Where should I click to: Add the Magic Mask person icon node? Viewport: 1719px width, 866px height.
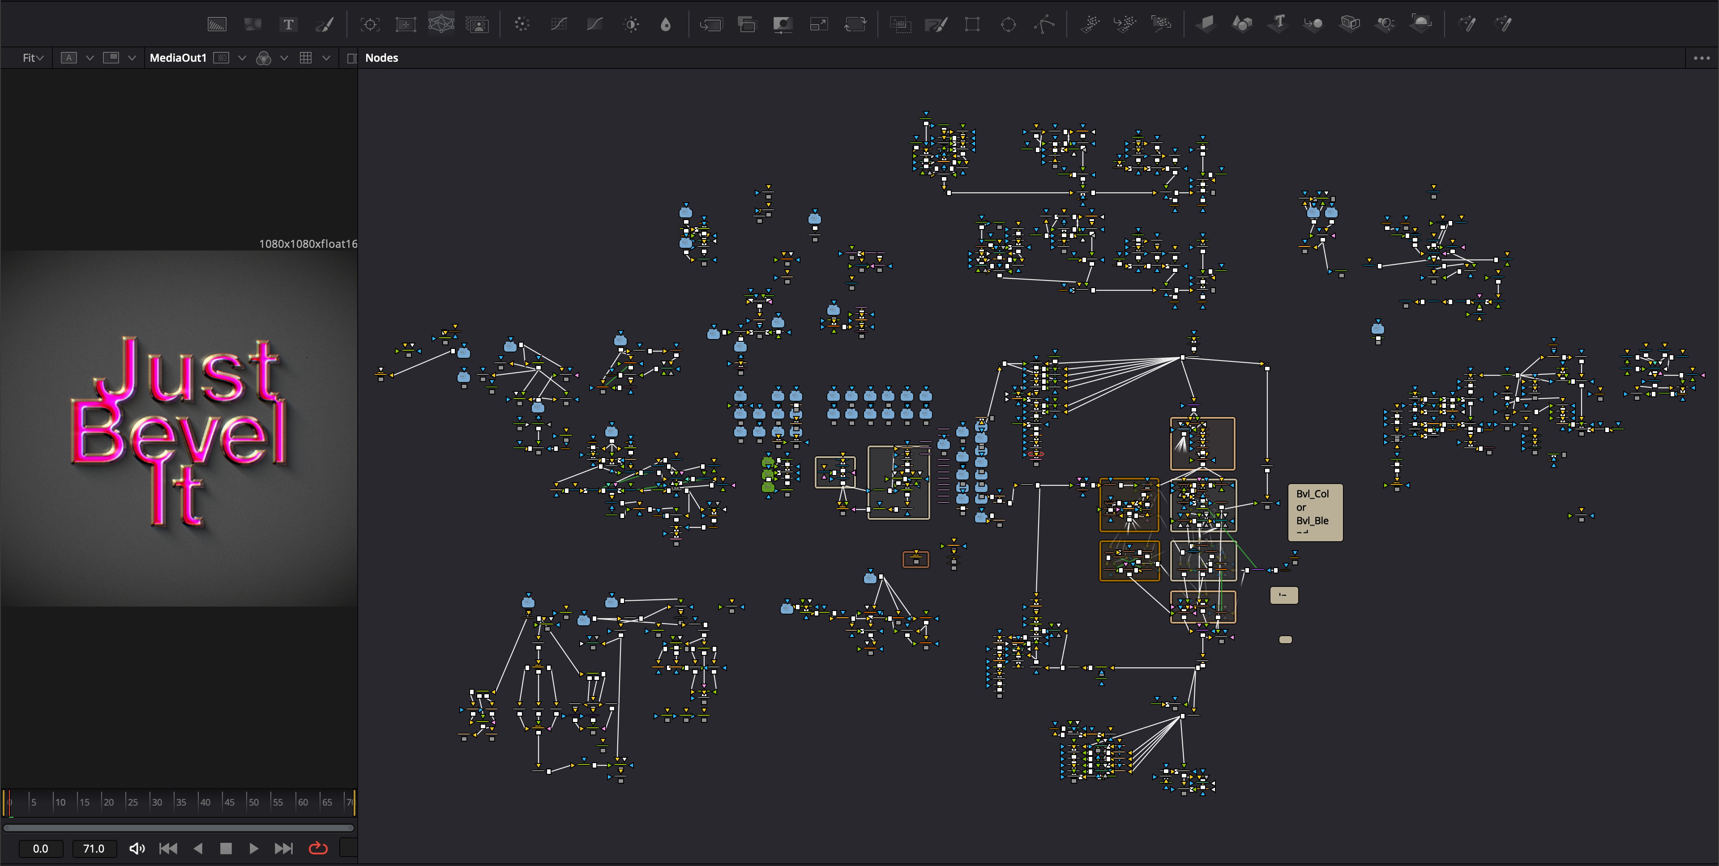pos(477,25)
